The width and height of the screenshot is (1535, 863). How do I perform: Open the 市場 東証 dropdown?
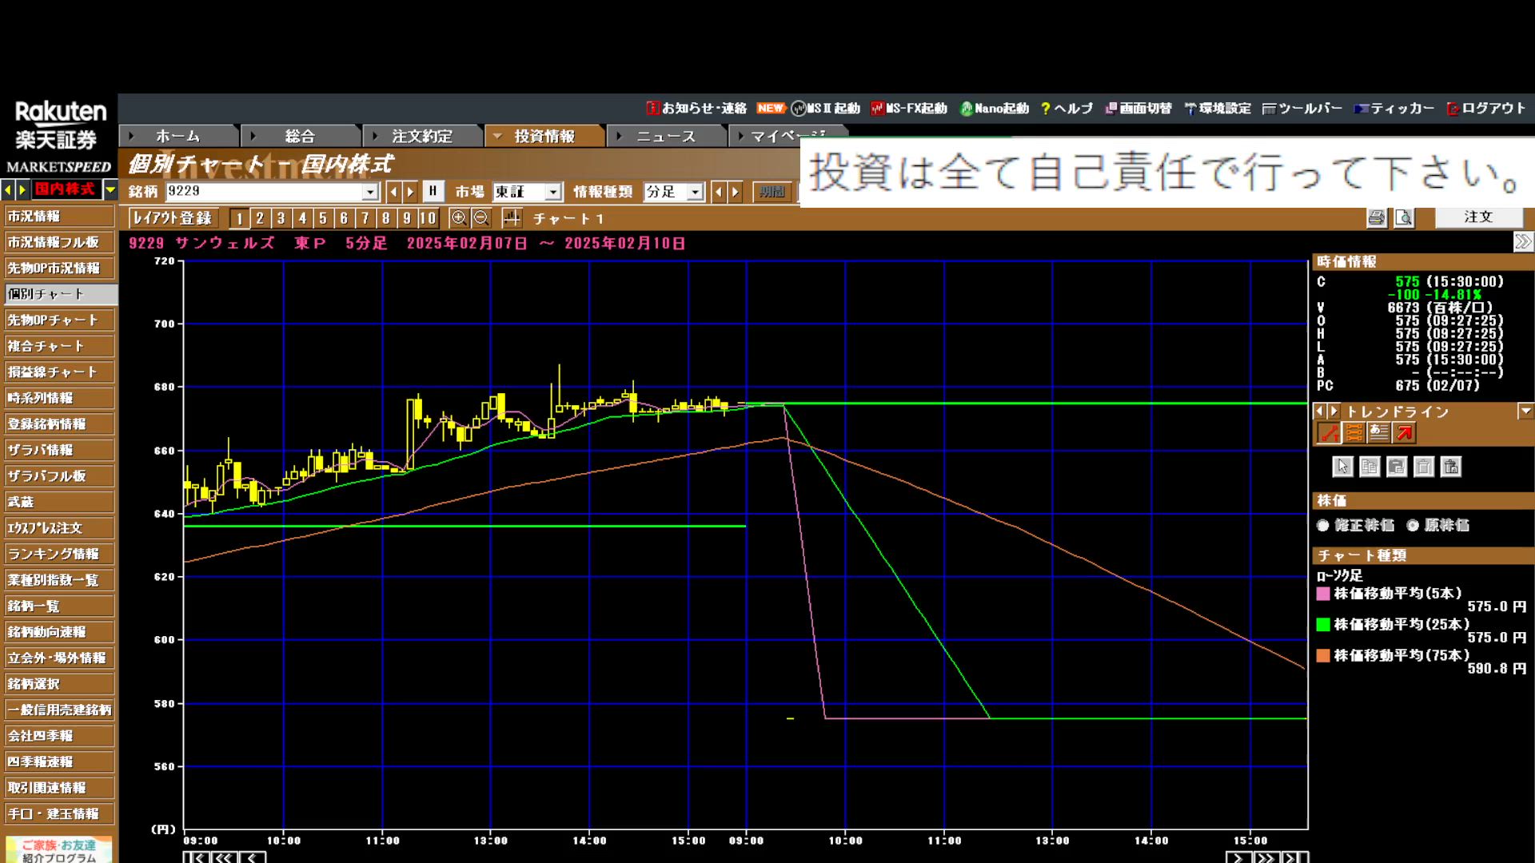point(552,192)
